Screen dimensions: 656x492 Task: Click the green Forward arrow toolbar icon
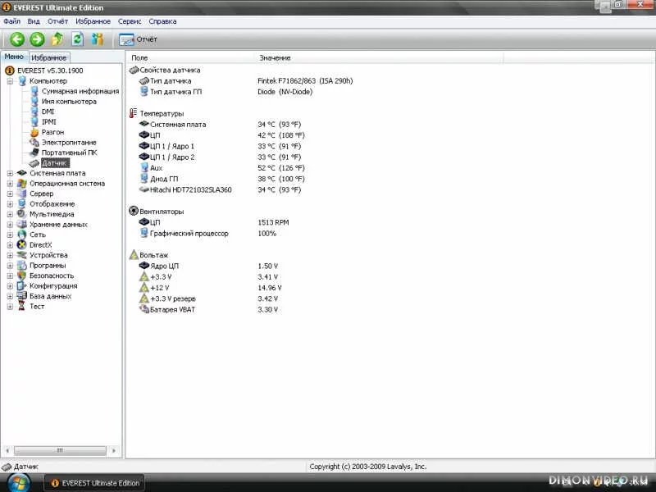click(37, 39)
